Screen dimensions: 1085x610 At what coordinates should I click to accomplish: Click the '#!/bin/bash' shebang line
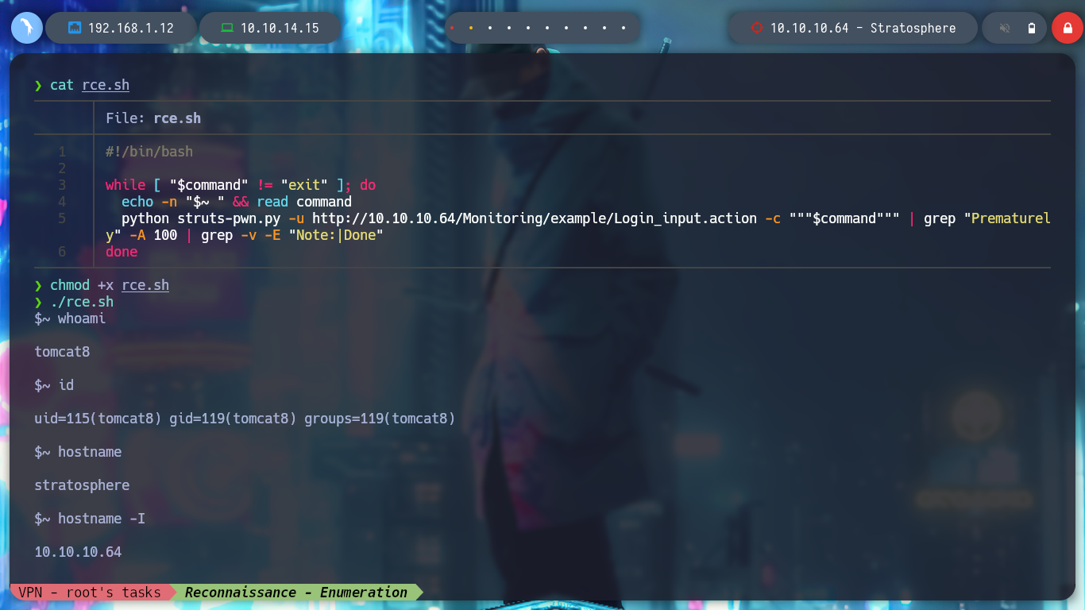[x=149, y=152]
